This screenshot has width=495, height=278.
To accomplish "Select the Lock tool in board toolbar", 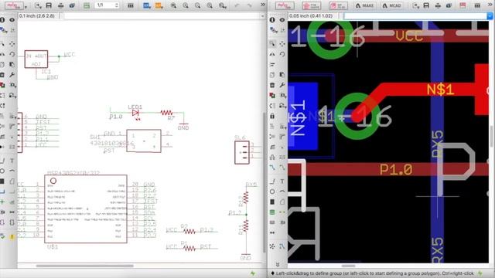I will click(x=272, y=116).
